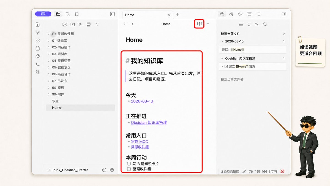The image size is (330, 186).
Task: Collapse all folders in explorer
Action: tap(97, 25)
